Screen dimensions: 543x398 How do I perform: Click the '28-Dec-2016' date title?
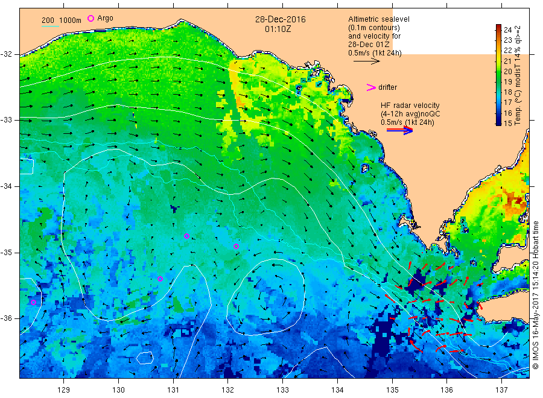pos(281,19)
